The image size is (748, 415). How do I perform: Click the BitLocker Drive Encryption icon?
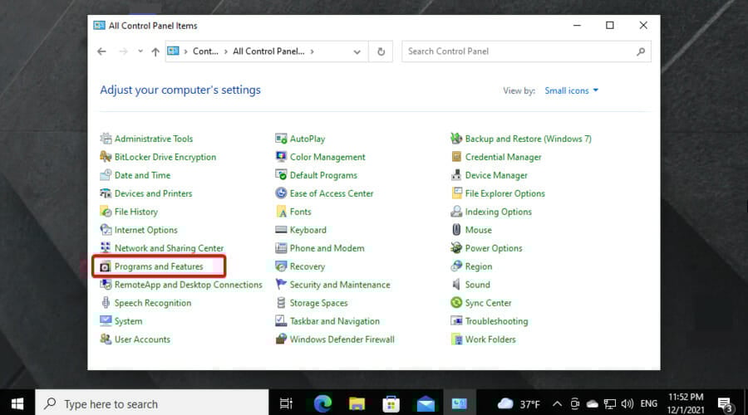click(106, 157)
